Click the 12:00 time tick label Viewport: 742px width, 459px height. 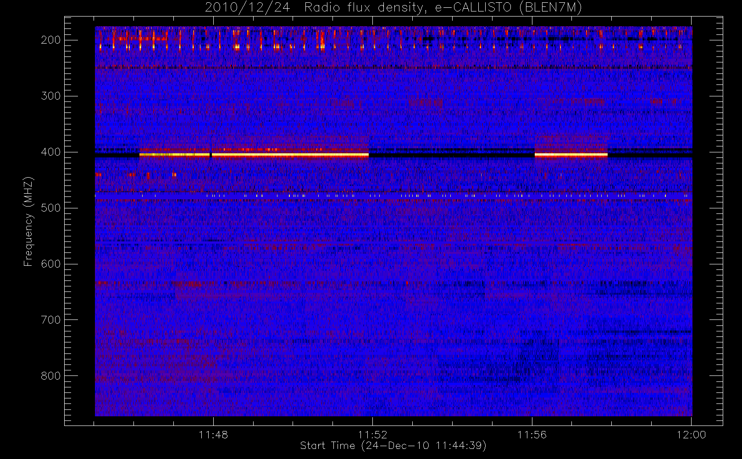click(691, 435)
